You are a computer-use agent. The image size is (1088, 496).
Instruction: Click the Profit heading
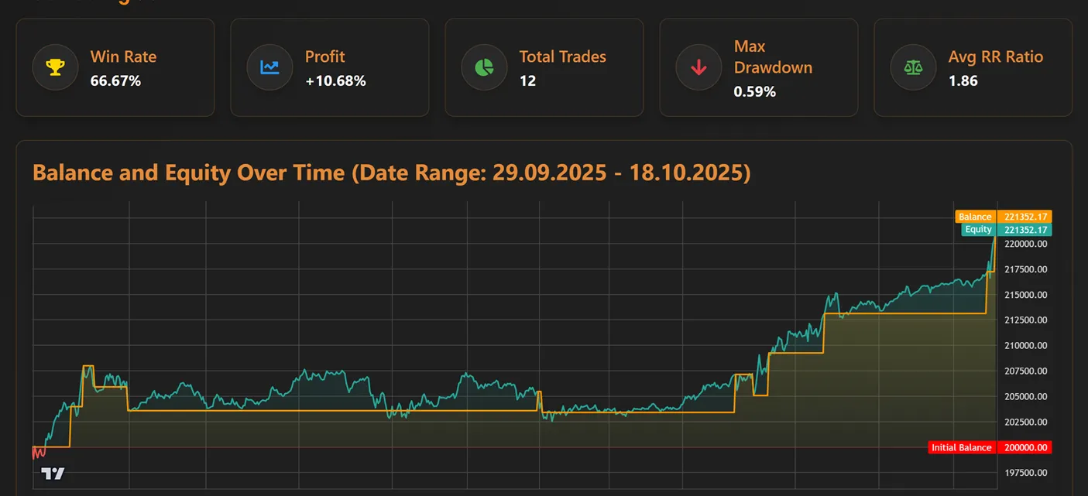(x=325, y=56)
